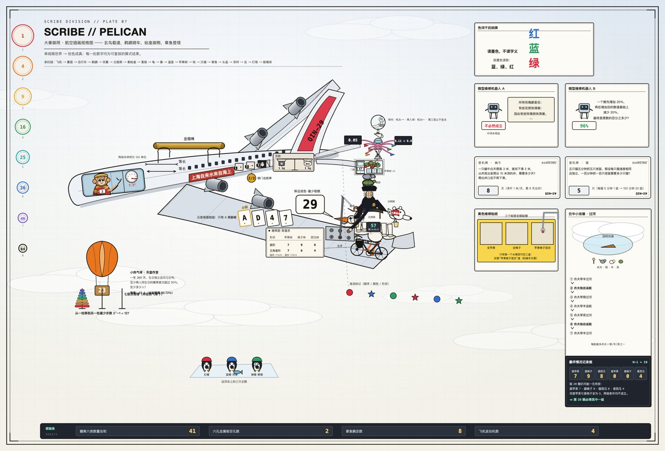Click the 圆桃子 9 cell on the record board
The height and width of the screenshot is (451, 665).
[x=588, y=374]
